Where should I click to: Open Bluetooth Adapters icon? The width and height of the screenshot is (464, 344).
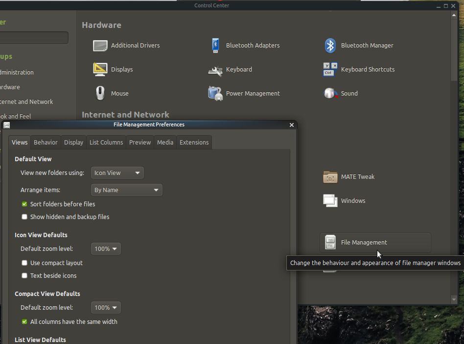click(215, 46)
